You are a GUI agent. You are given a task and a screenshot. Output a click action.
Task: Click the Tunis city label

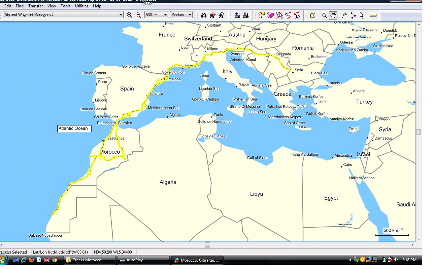tap(218, 115)
